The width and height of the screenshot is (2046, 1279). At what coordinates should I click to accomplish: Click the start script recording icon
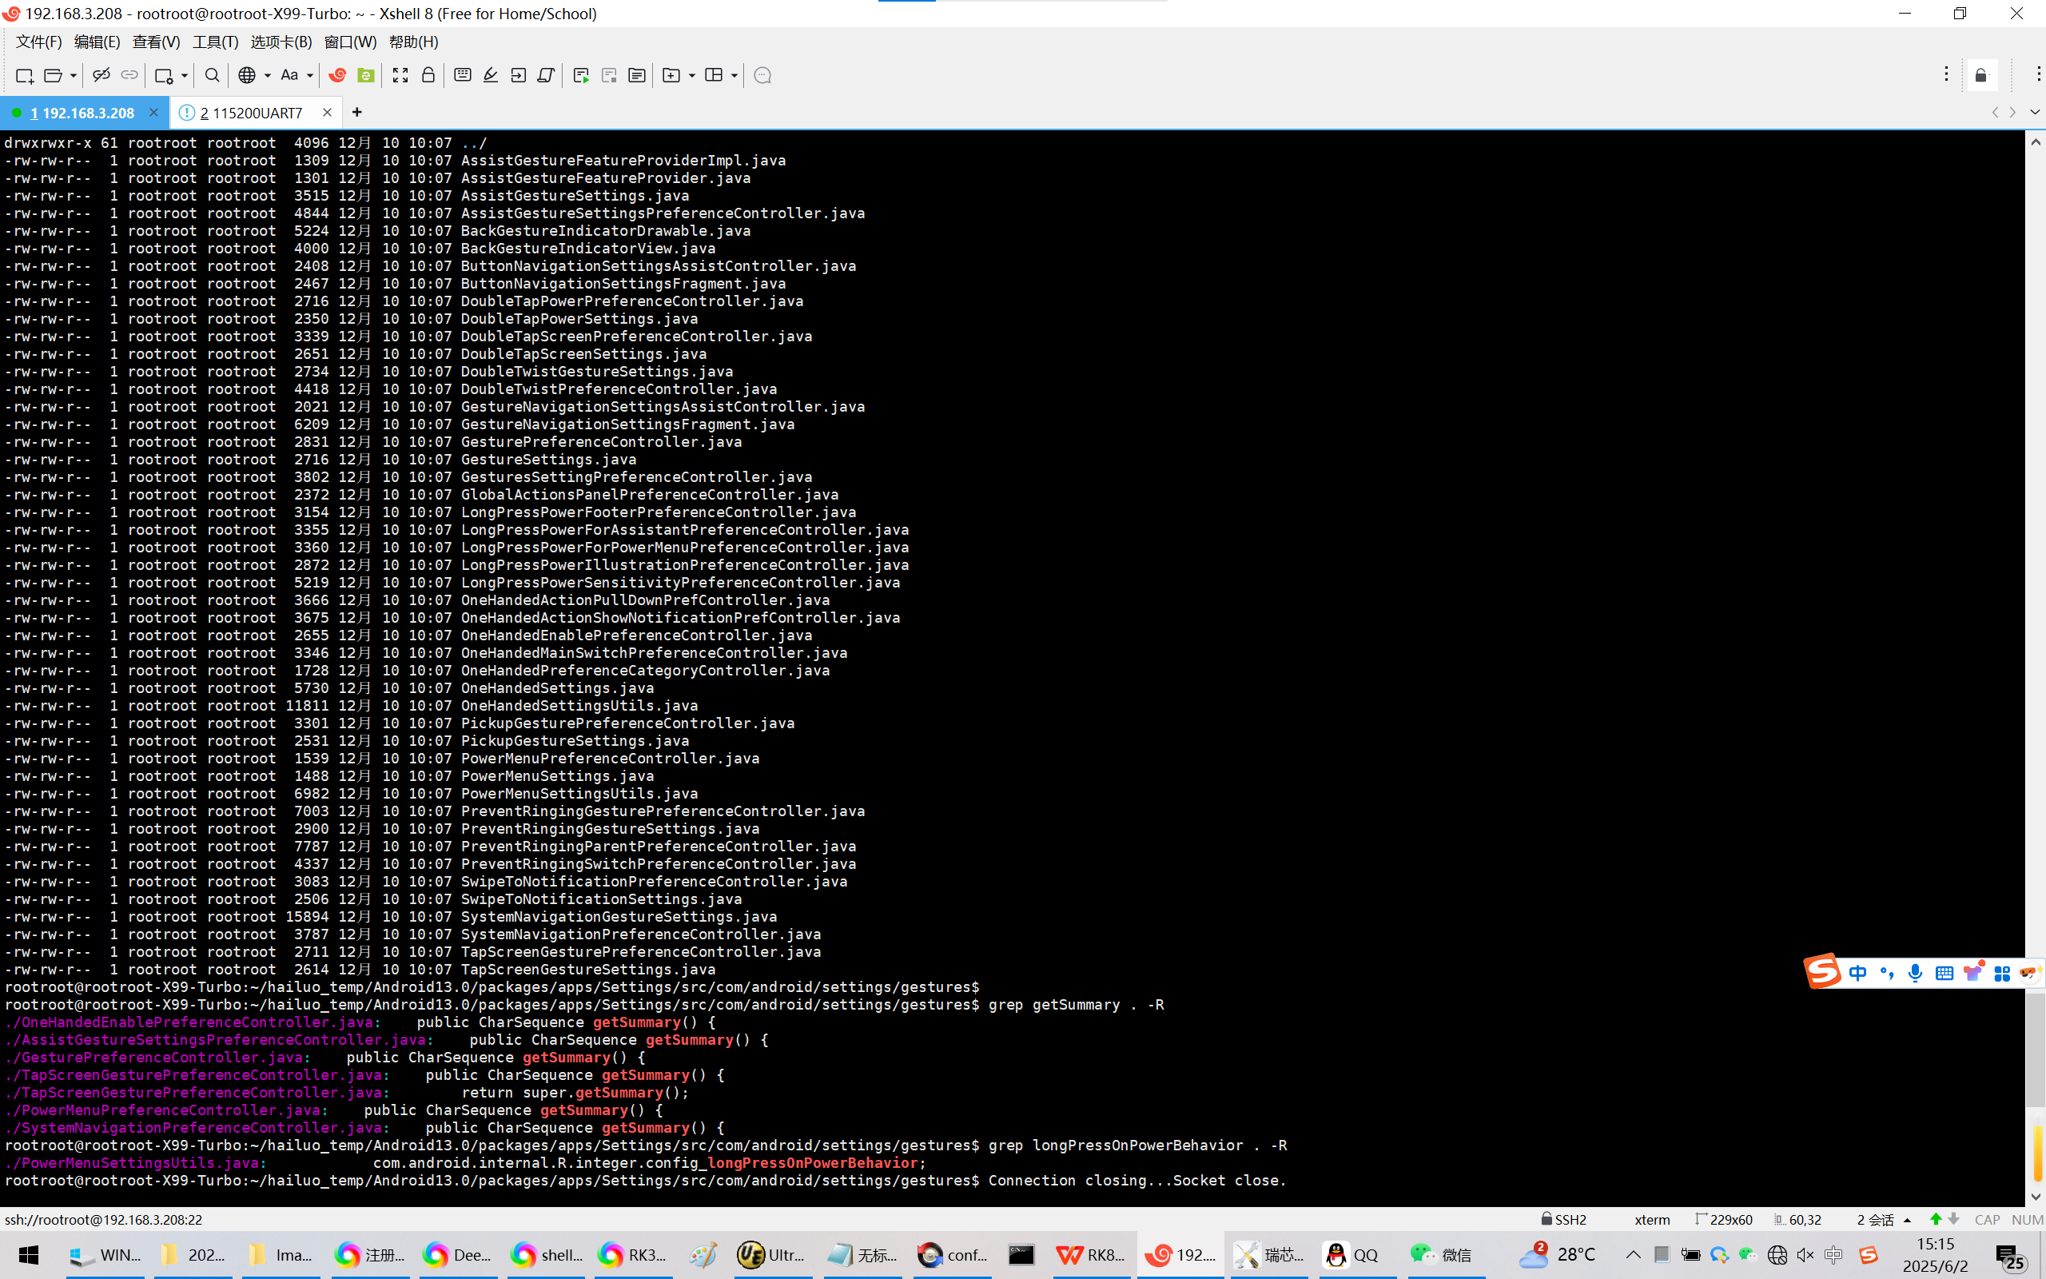pos(581,75)
